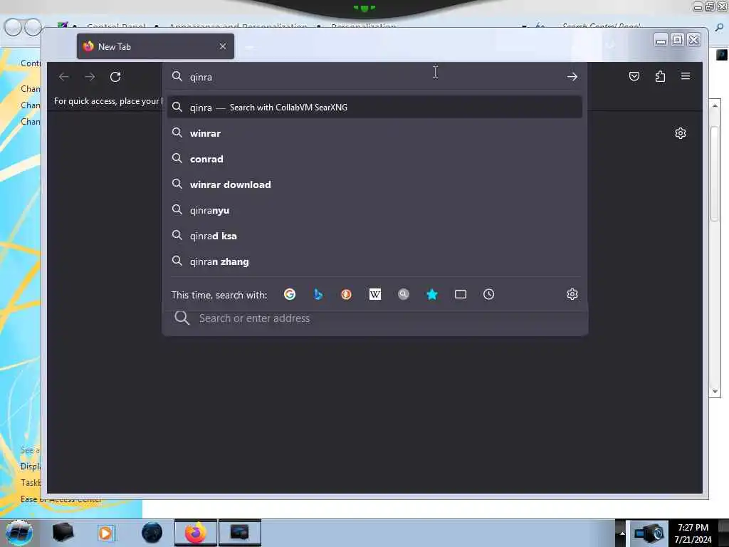Select the 'conrad' suggestion

(x=374, y=159)
